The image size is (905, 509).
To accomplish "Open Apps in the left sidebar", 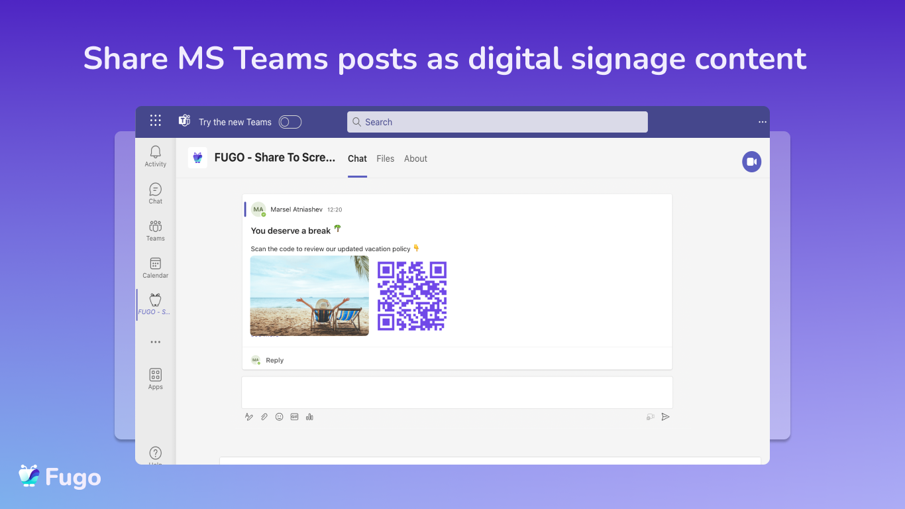I will click(x=156, y=379).
